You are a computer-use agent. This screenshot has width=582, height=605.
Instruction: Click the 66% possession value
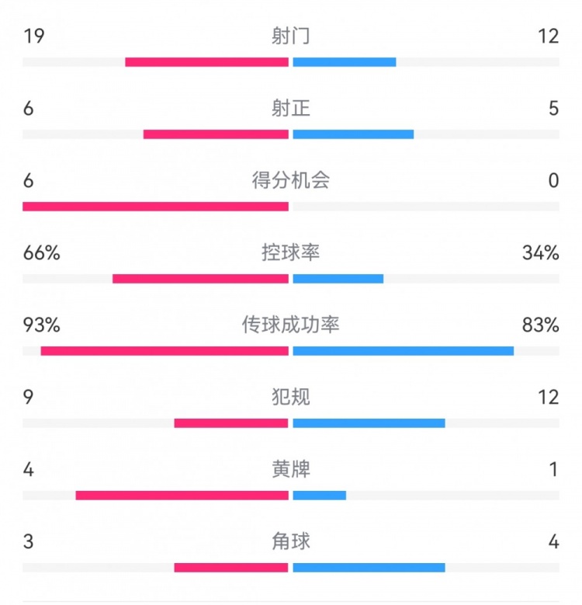41,253
